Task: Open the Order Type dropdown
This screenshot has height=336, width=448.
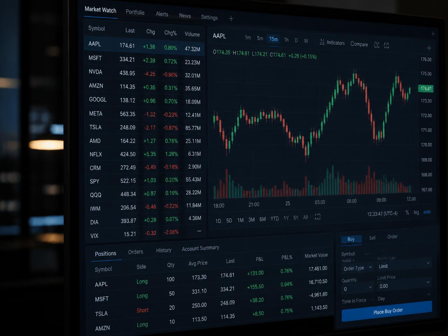Action: click(x=358, y=268)
